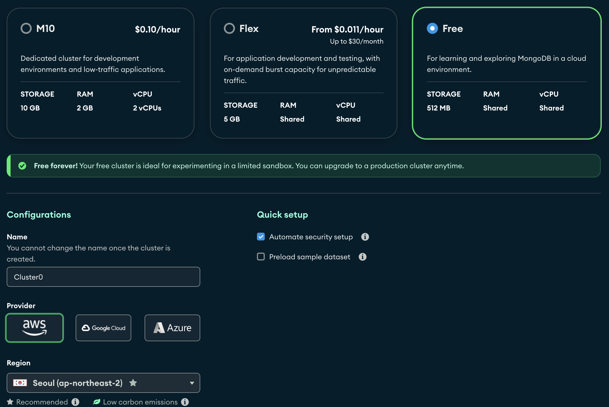The height and width of the screenshot is (407, 609).
Task: Toggle Automate security setup checkbox
Action: [261, 237]
